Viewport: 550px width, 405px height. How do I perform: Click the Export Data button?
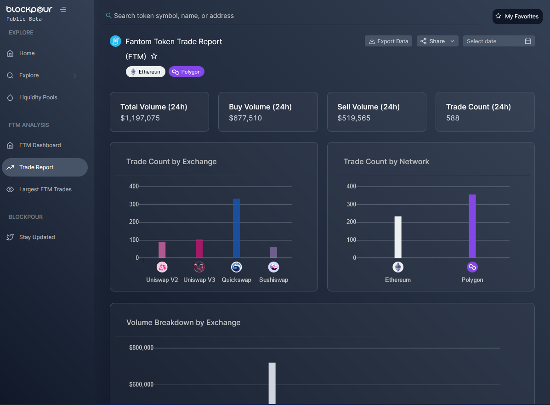coord(388,41)
